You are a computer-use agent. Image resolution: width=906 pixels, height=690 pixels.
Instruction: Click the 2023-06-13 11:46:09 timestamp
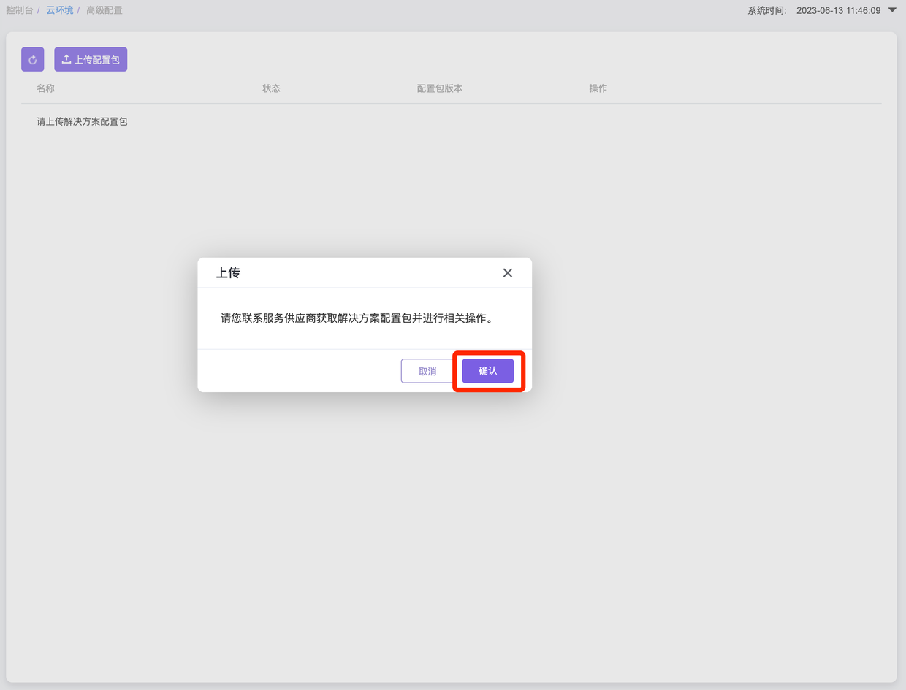point(838,10)
